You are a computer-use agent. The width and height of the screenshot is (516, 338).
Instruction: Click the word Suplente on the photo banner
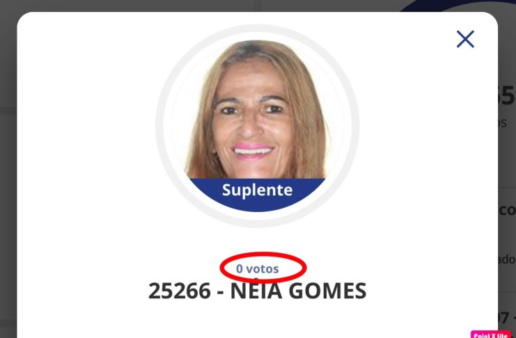coord(258,191)
